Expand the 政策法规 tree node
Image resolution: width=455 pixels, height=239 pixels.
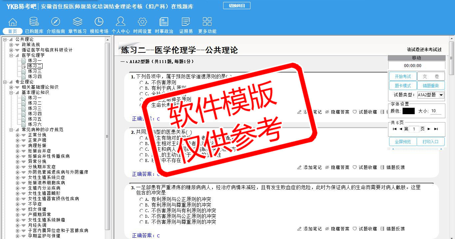11,45
